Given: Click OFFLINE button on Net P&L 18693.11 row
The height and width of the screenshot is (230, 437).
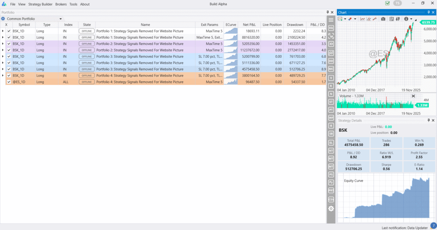Looking at the screenshot, I should (x=87, y=31).
